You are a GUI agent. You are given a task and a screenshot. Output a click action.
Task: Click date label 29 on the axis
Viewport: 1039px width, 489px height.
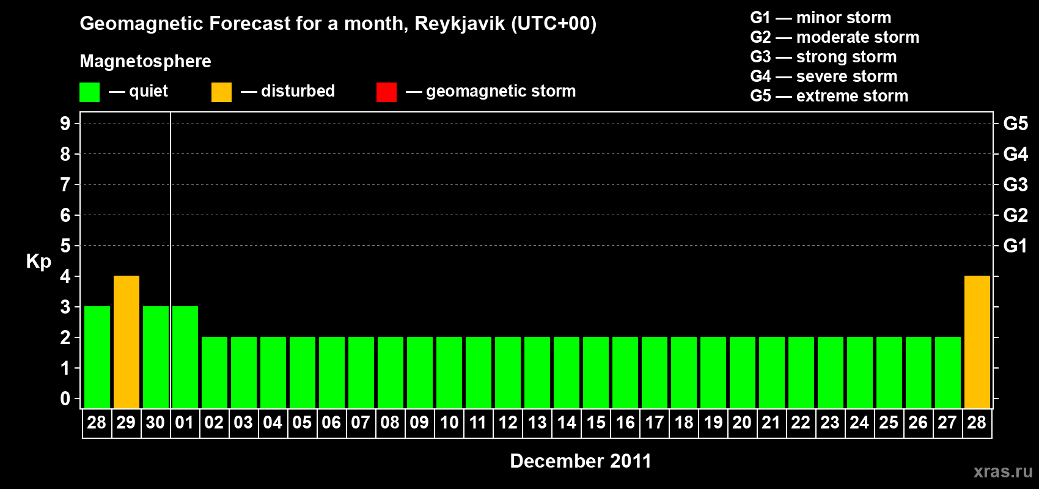[126, 422]
